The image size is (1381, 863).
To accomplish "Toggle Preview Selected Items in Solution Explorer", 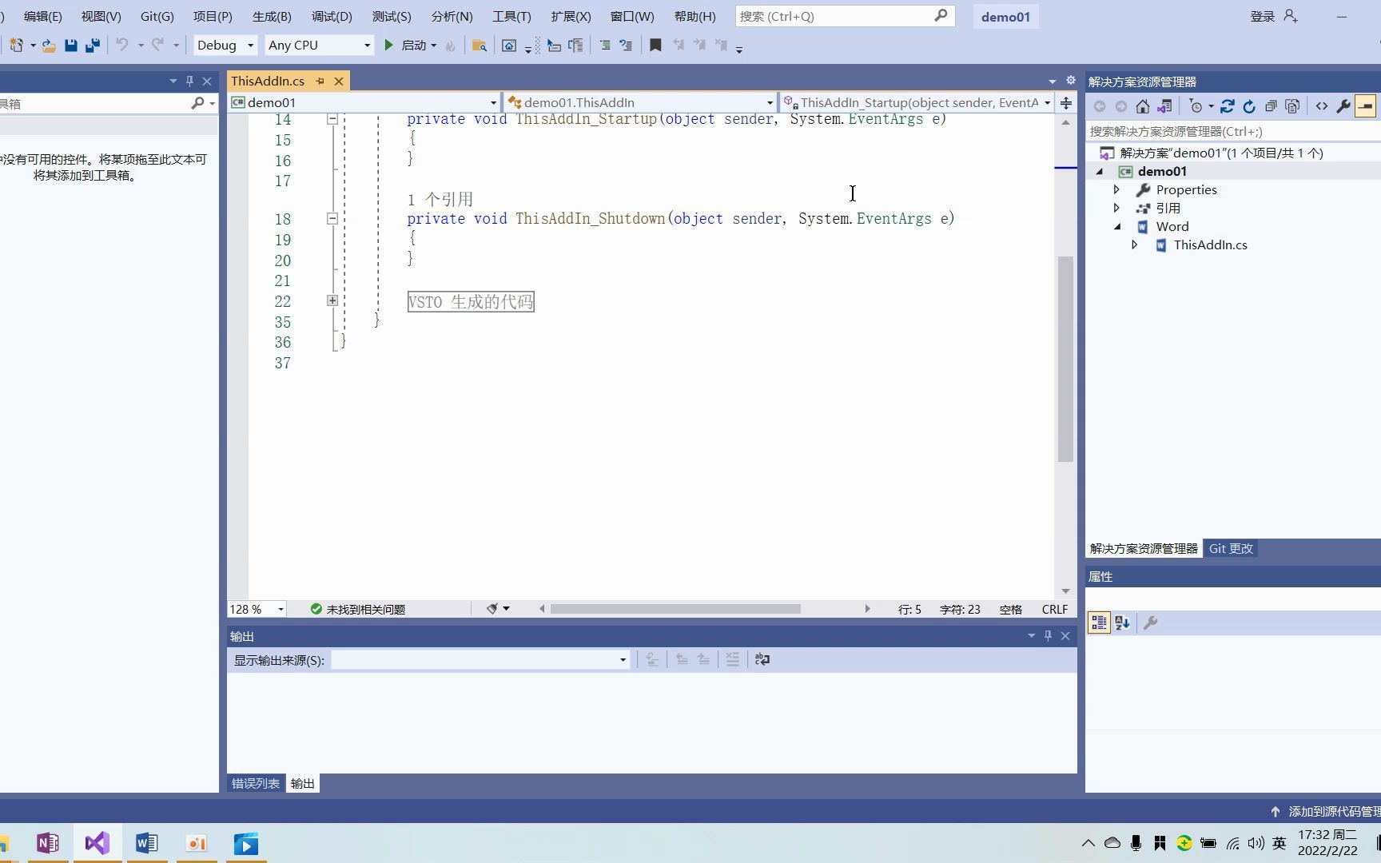I will point(1365,105).
